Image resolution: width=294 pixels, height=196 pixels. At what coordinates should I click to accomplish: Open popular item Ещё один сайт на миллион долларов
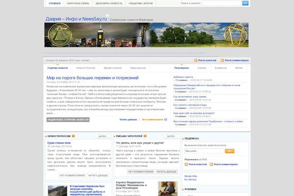pyautogui.click(x=194, y=113)
